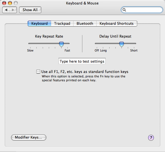
Task: Click the magnifying glass search icon
Action: pyautogui.click(x=124, y=10)
